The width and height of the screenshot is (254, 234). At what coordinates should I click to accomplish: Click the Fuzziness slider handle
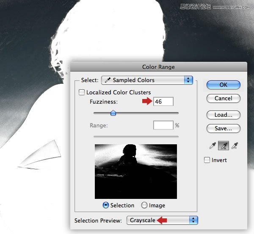click(x=113, y=113)
